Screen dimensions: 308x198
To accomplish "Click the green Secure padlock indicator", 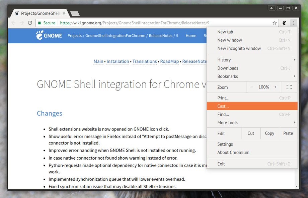I will coord(47,23).
